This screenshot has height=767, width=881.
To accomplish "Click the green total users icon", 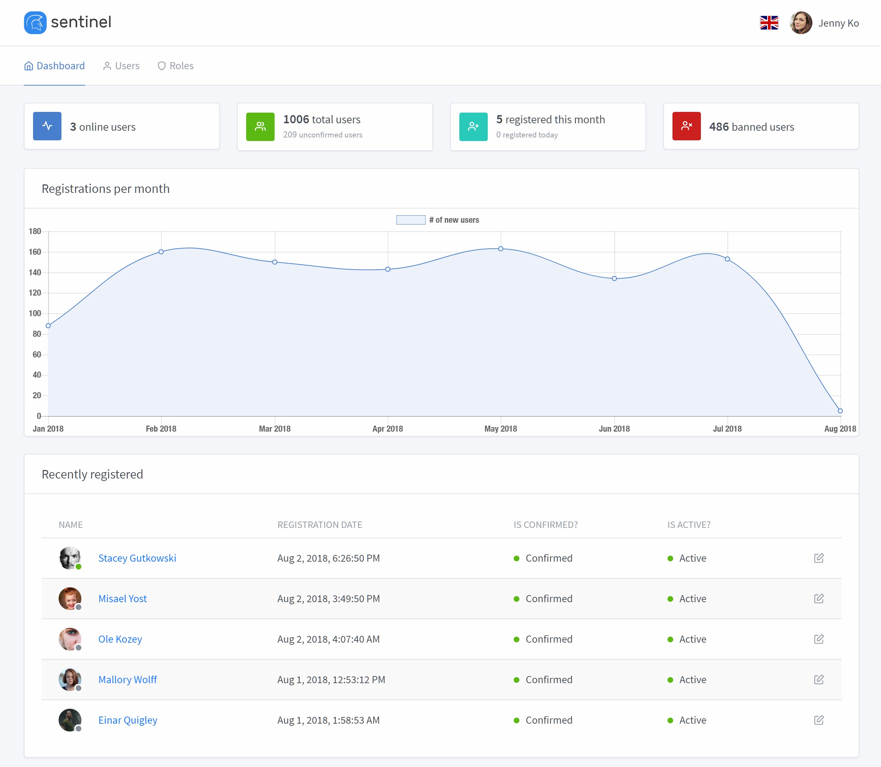I will [x=260, y=127].
